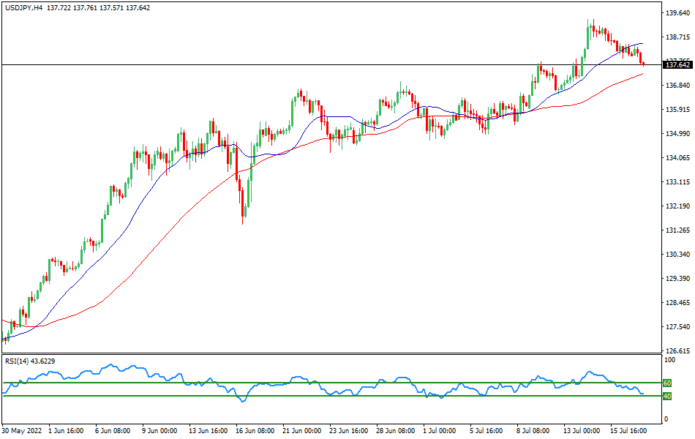Select the green 40 level marker on RSI
Screen dimensions: 695x439
click(667, 397)
